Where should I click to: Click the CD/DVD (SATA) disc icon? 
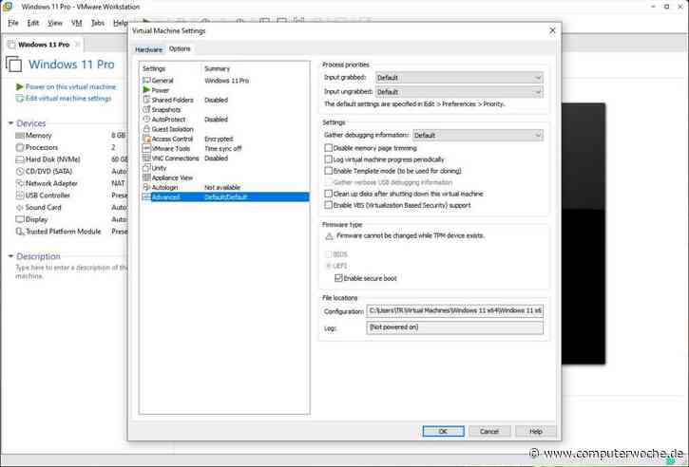click(x=20, y=171)
